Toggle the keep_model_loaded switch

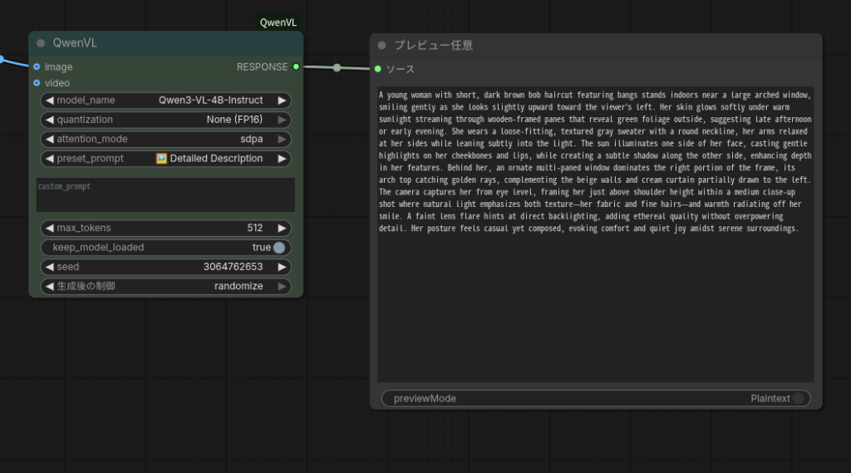[278, 248]
